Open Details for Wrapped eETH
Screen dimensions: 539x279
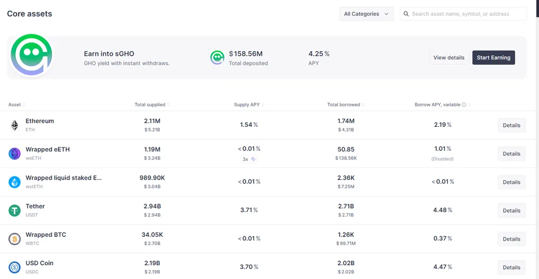tap(512, 154)
